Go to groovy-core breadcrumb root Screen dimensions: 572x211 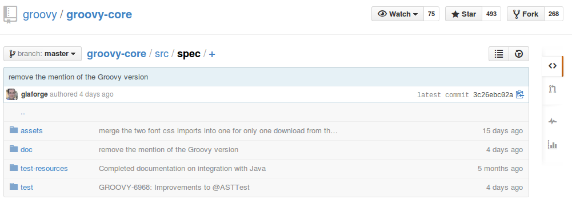[x=117, y=54]
